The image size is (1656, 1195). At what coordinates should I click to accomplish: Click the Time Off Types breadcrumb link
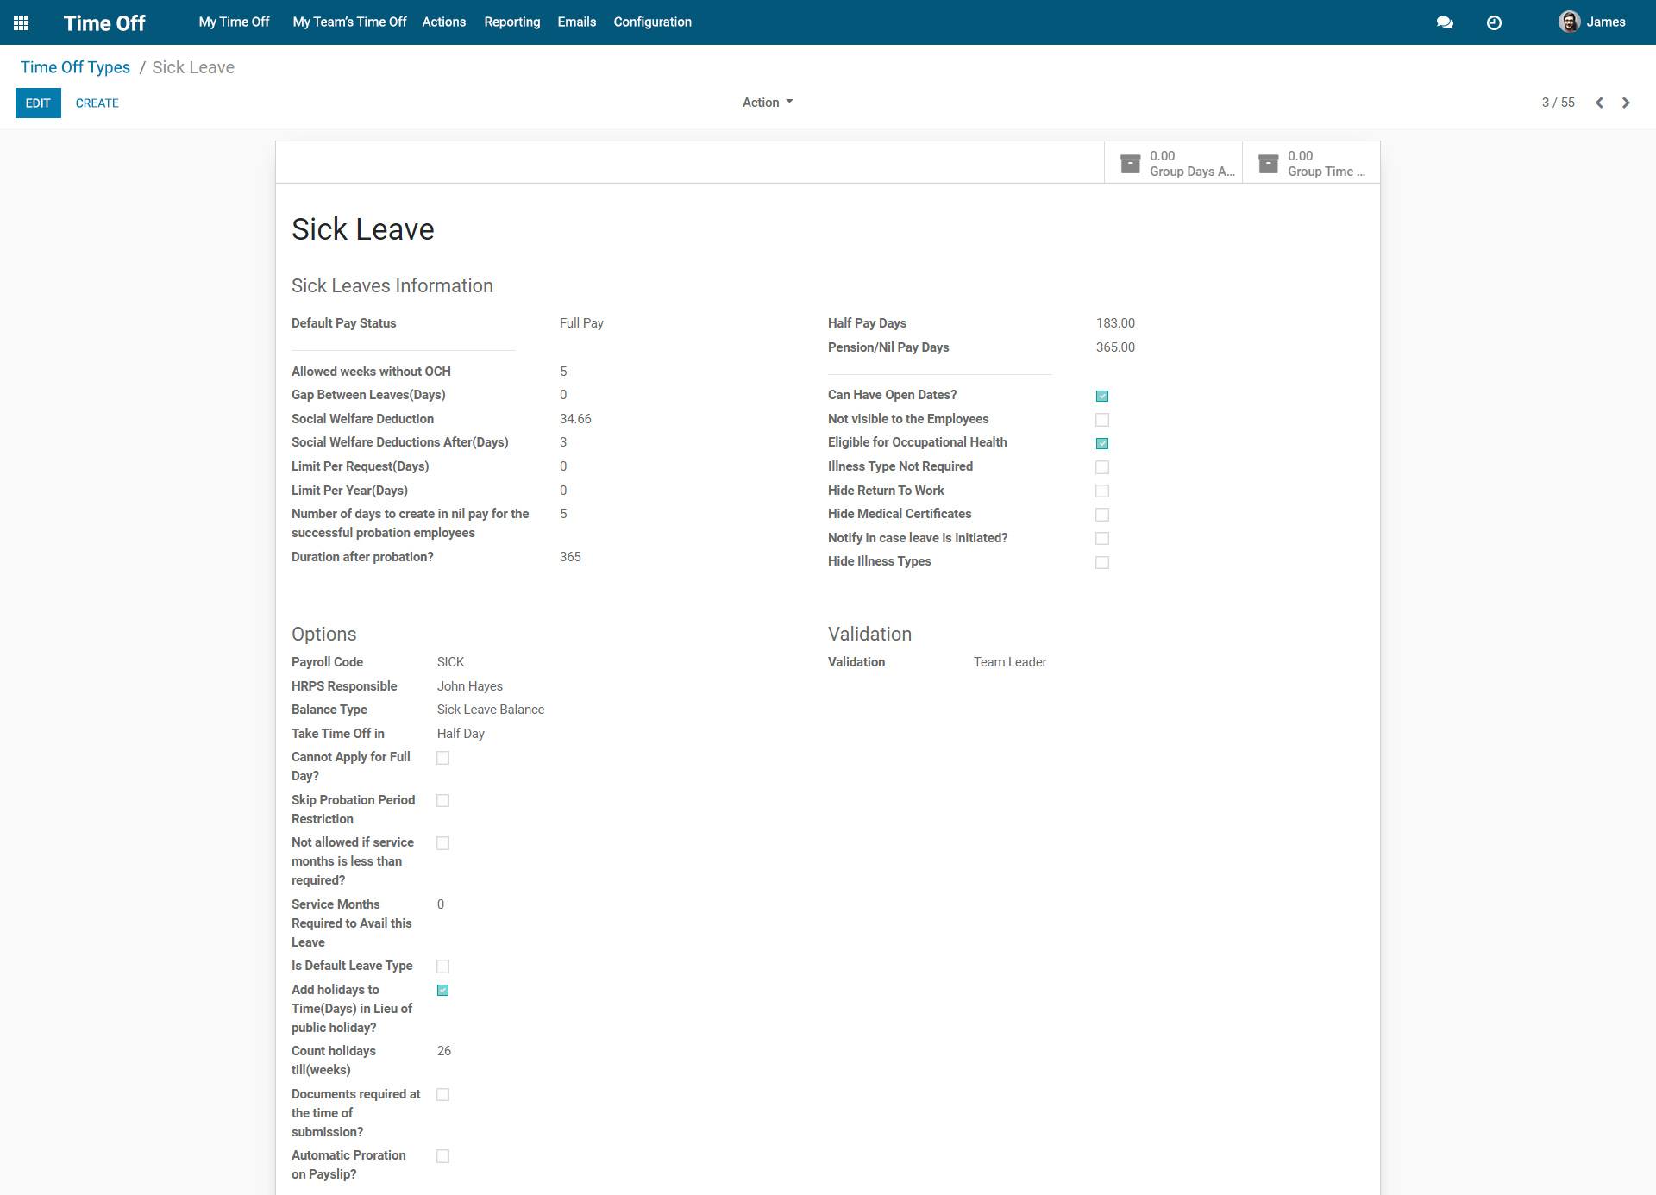point(74,66)
